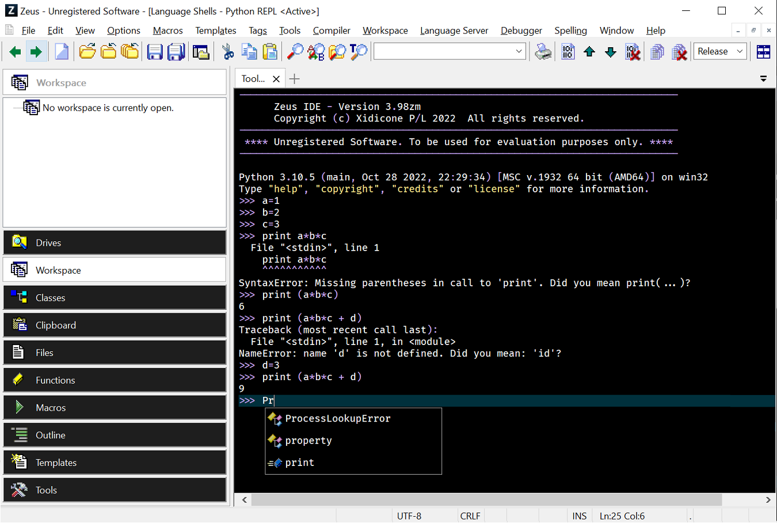
Task: Open the Window menu
Action: 616,31
